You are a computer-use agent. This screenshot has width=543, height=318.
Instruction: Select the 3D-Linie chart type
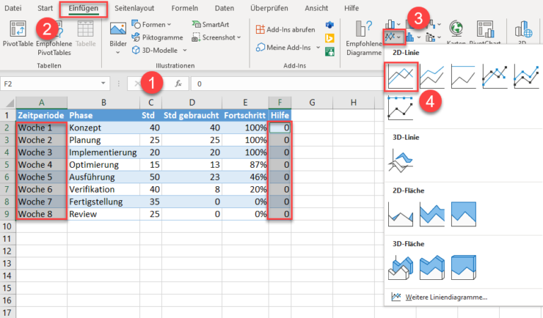(x=401, y=161)
